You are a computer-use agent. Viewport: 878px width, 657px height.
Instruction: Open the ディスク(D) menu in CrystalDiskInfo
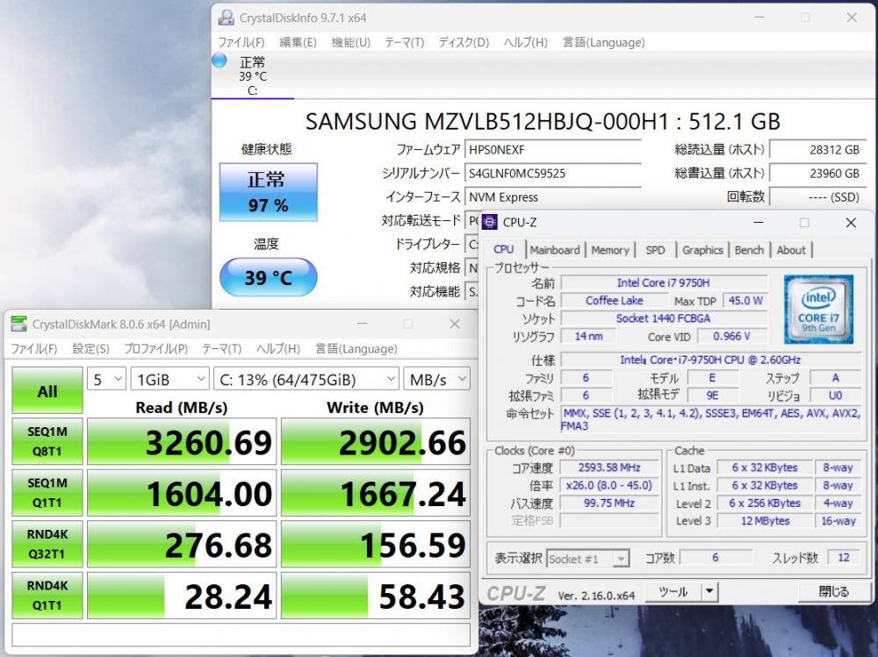464,42
